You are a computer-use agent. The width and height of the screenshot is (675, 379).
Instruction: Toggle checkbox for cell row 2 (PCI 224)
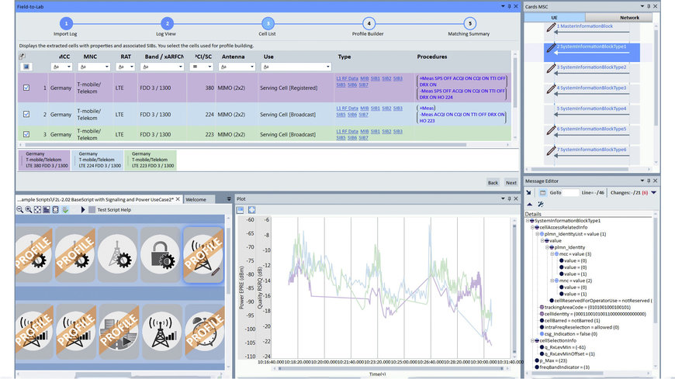pyautogui.click(x=26, y=115)
